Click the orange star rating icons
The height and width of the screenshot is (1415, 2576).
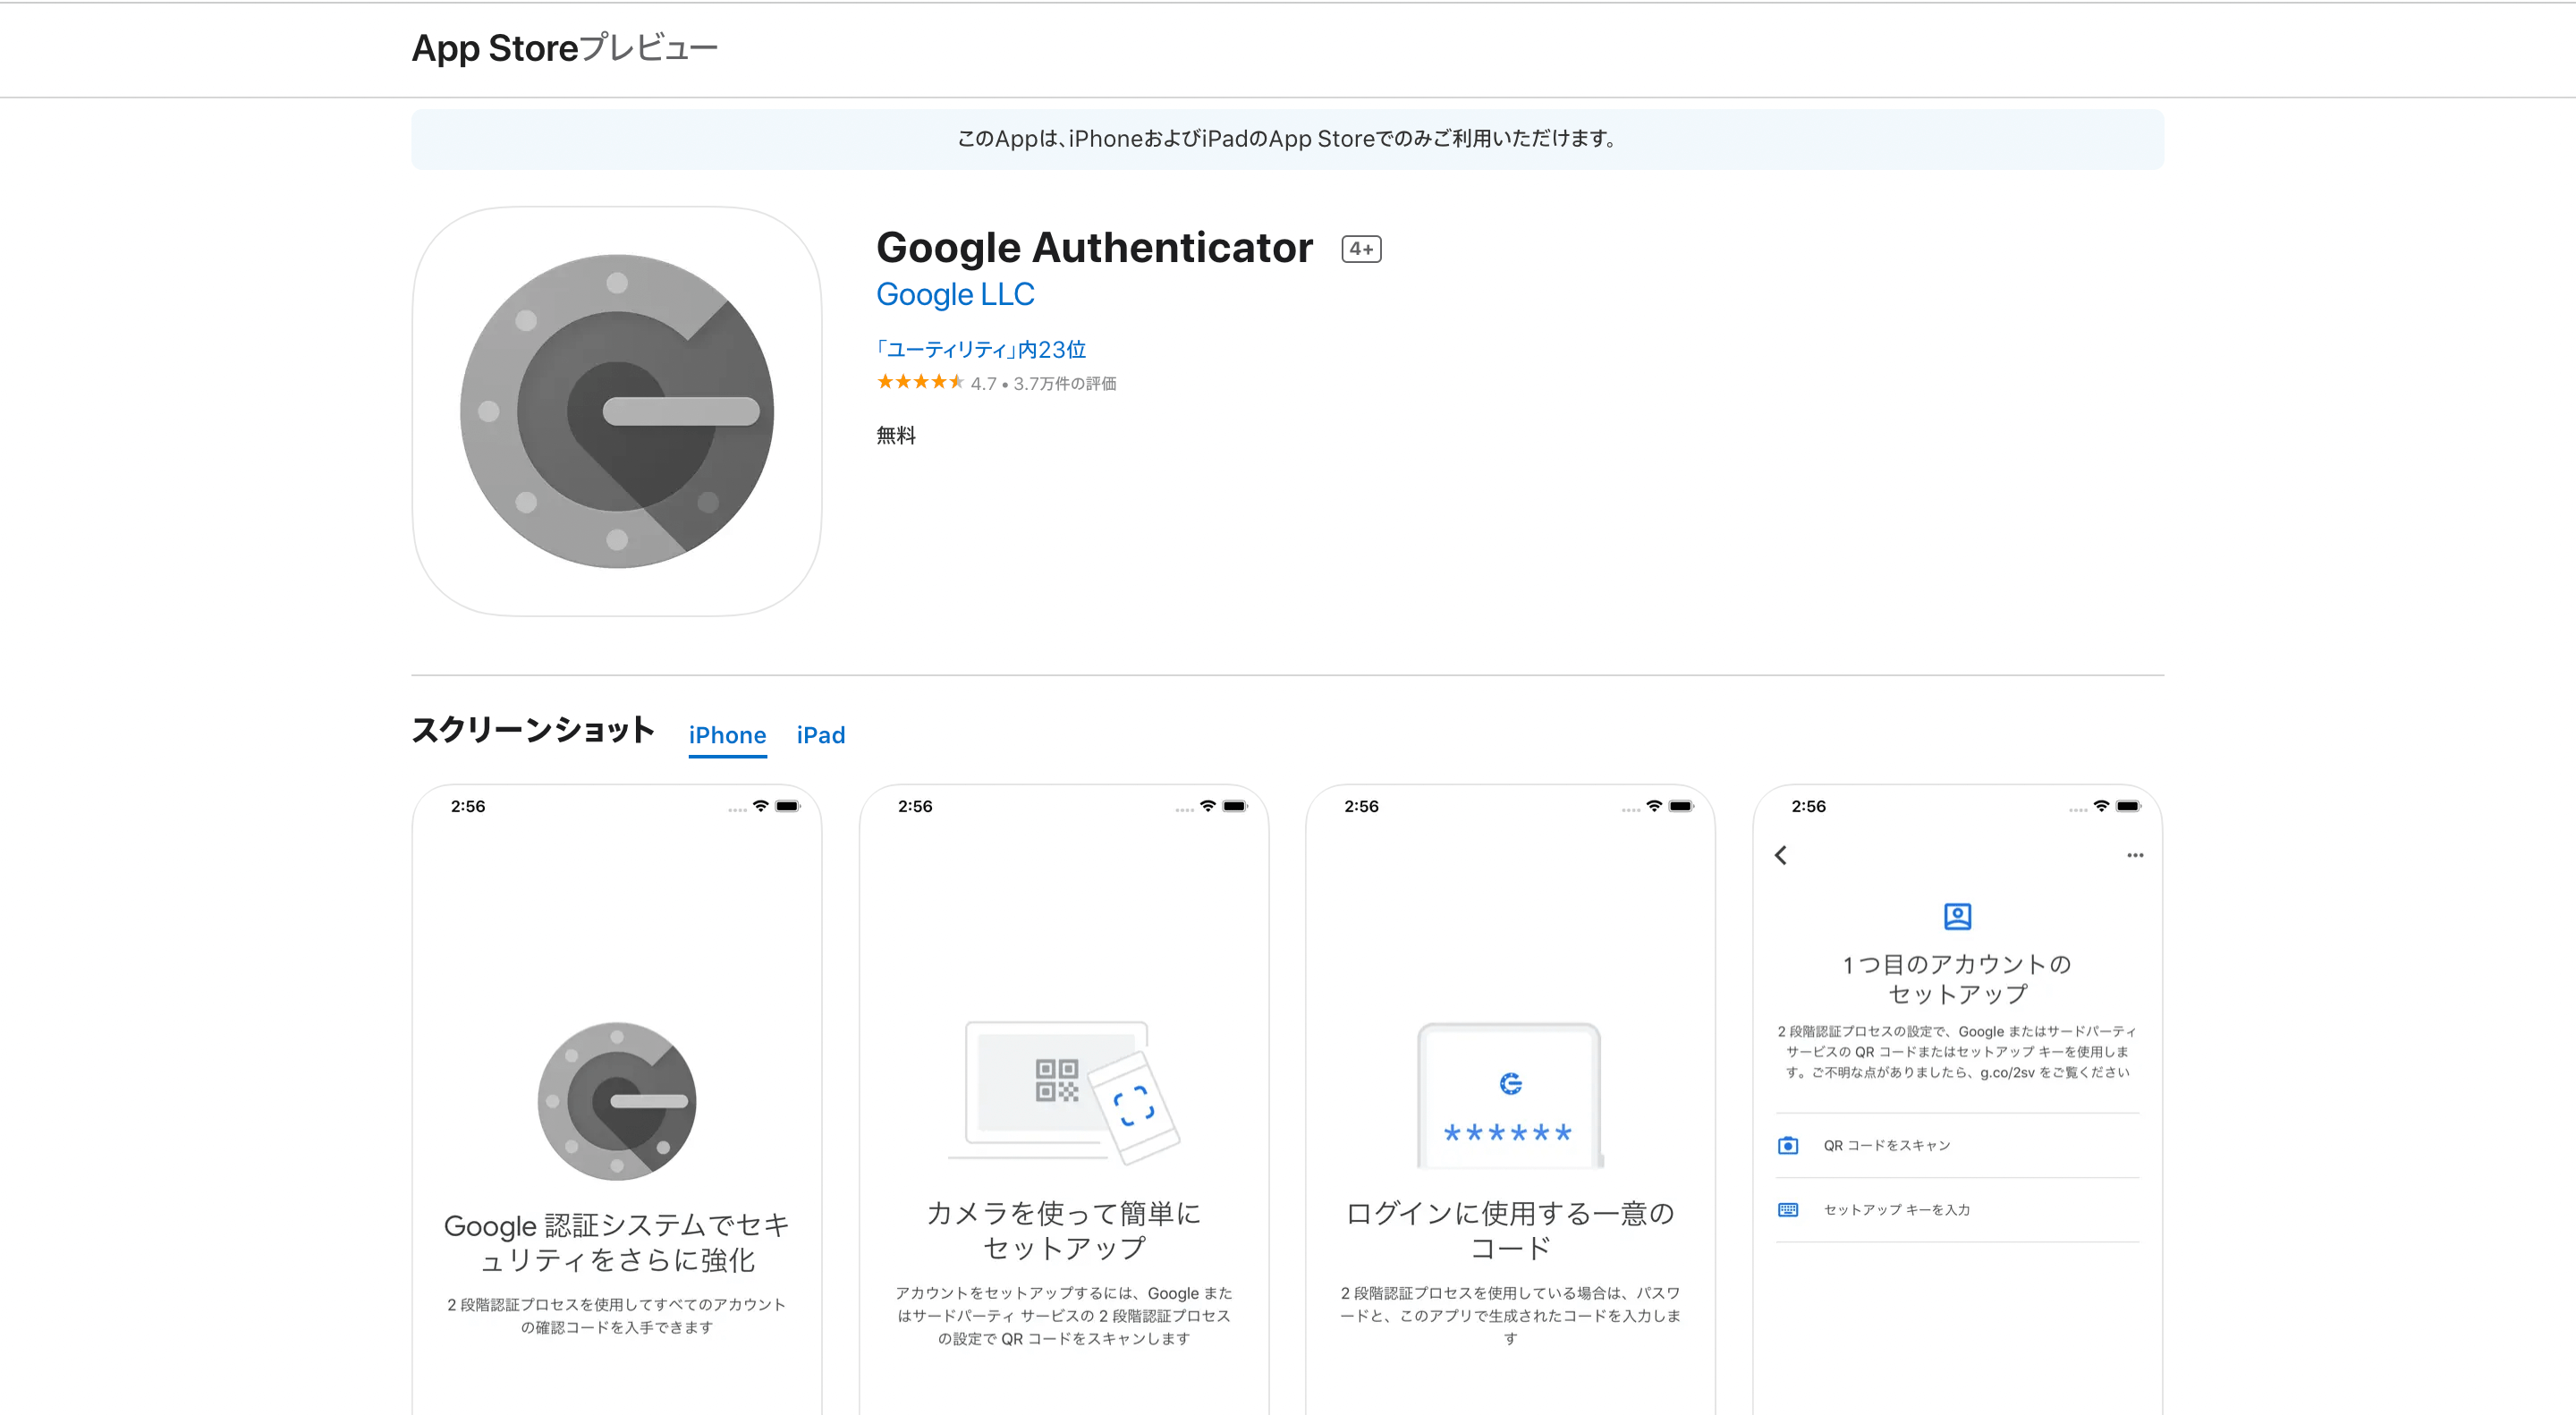(x=920, y=382)
